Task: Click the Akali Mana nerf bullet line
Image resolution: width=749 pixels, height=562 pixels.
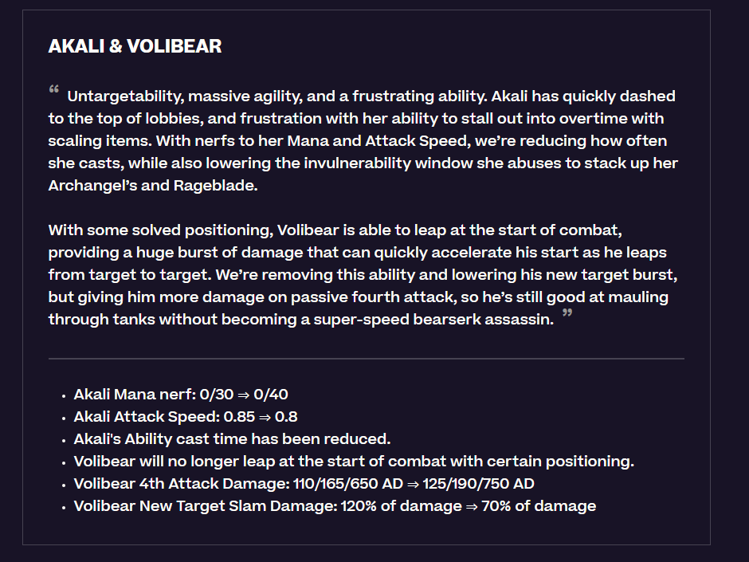Action: 181,395
